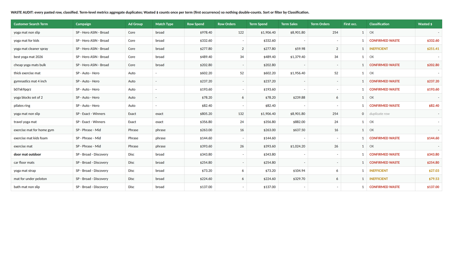Select the Term Sales header cell

click(293, 24)
